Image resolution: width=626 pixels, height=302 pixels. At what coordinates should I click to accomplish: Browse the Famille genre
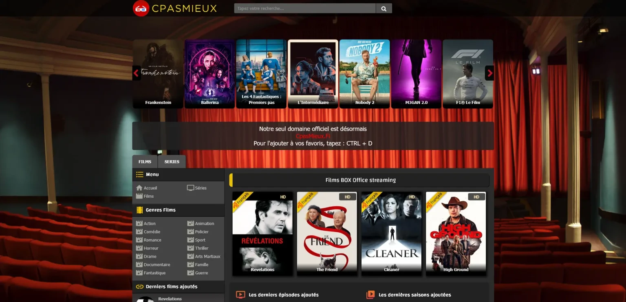[x=202, y=265]
